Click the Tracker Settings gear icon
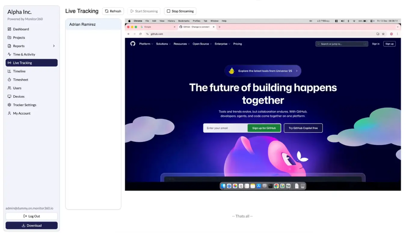The image size is (415, 233). (x=9, y=105)
